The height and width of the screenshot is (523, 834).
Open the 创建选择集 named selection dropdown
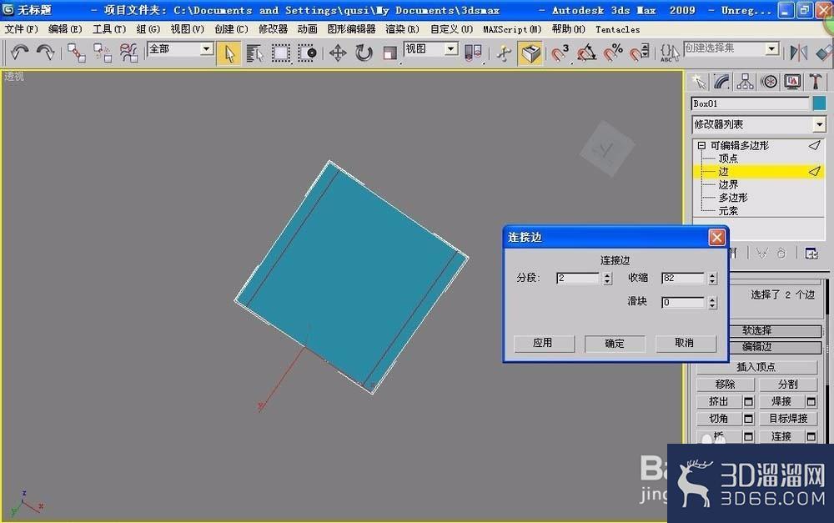[772, 49]
